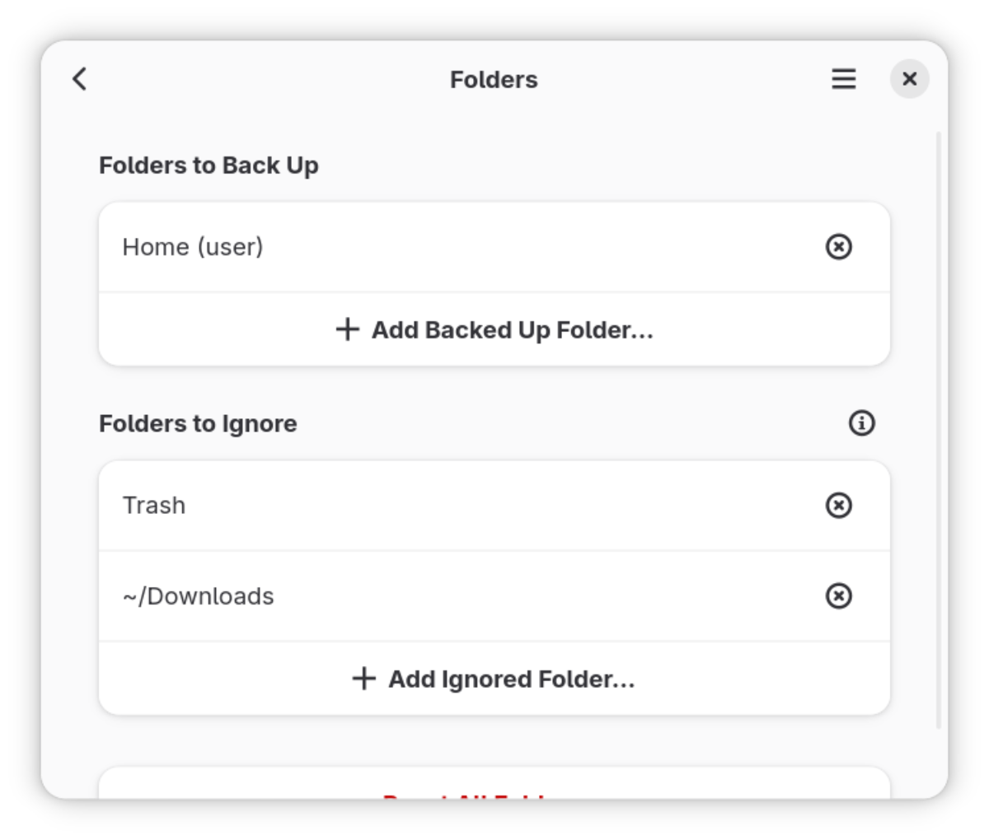Open the hamburger main menu

point(843,79)
